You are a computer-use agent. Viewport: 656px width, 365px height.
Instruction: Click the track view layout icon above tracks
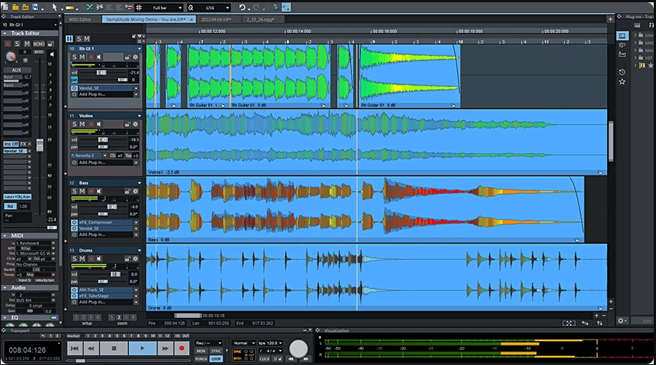(70, 39)
